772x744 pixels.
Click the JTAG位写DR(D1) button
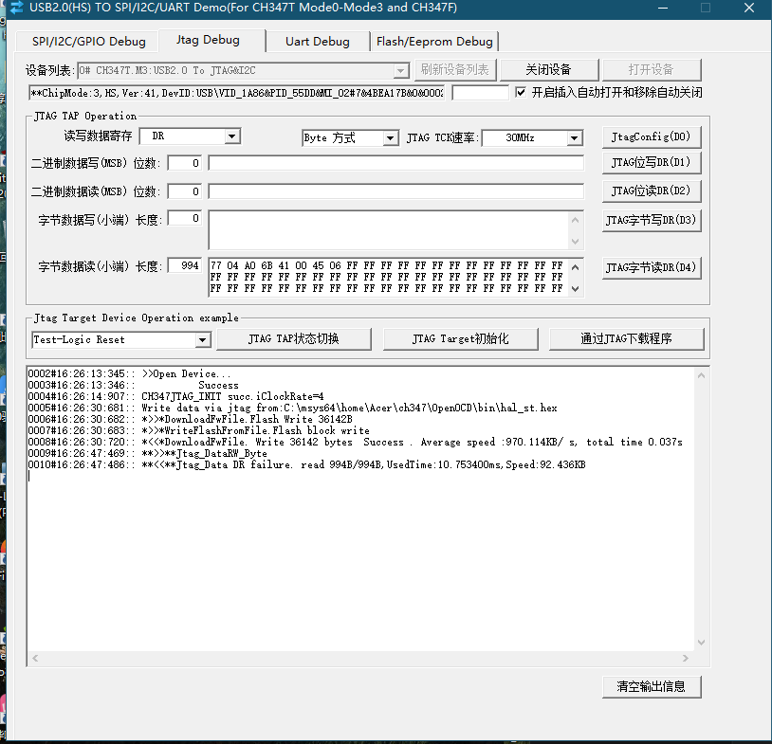point(651,162)
